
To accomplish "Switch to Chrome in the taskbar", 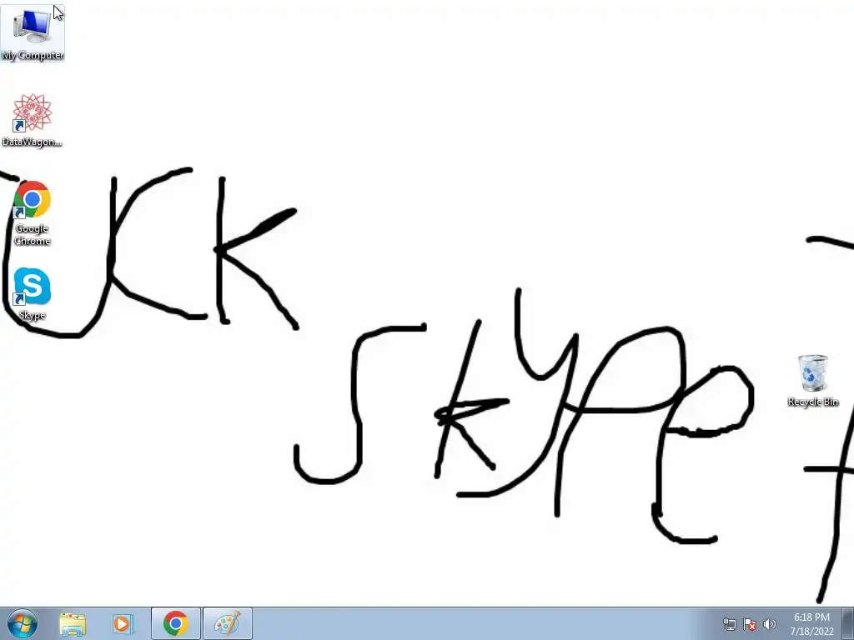I will 176,623.
